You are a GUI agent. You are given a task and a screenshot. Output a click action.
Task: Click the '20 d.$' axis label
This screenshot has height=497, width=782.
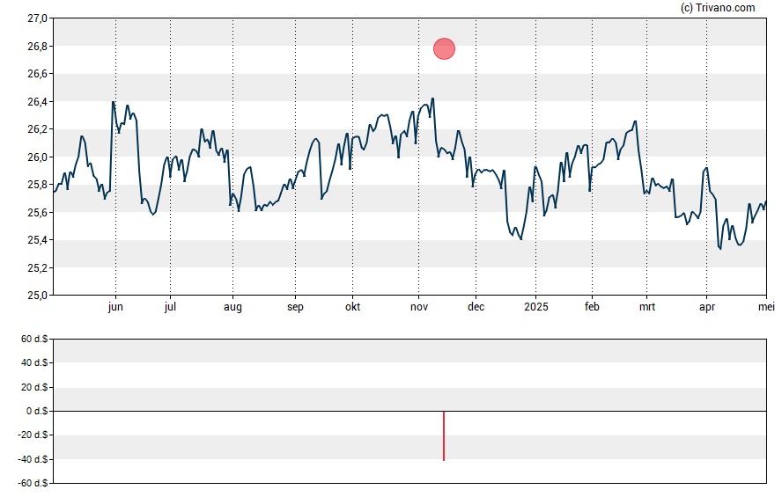point(34,387)
